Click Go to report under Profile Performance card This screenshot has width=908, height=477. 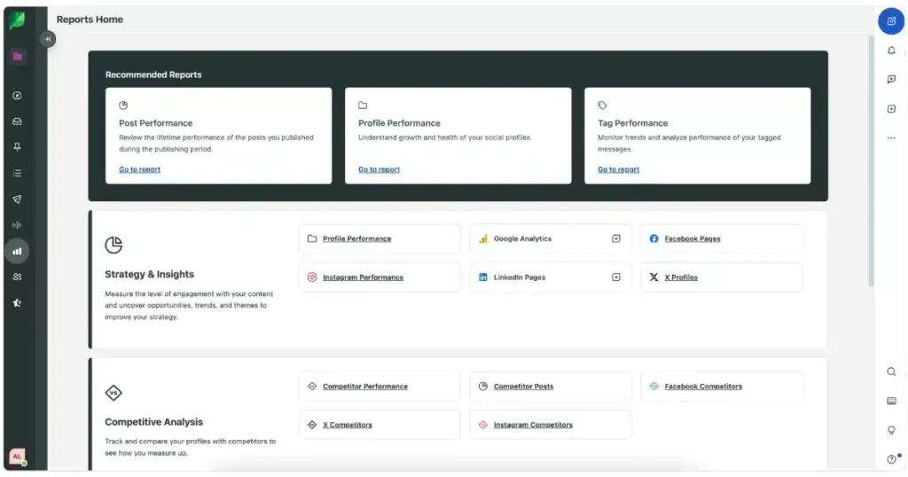coord(379,169)
